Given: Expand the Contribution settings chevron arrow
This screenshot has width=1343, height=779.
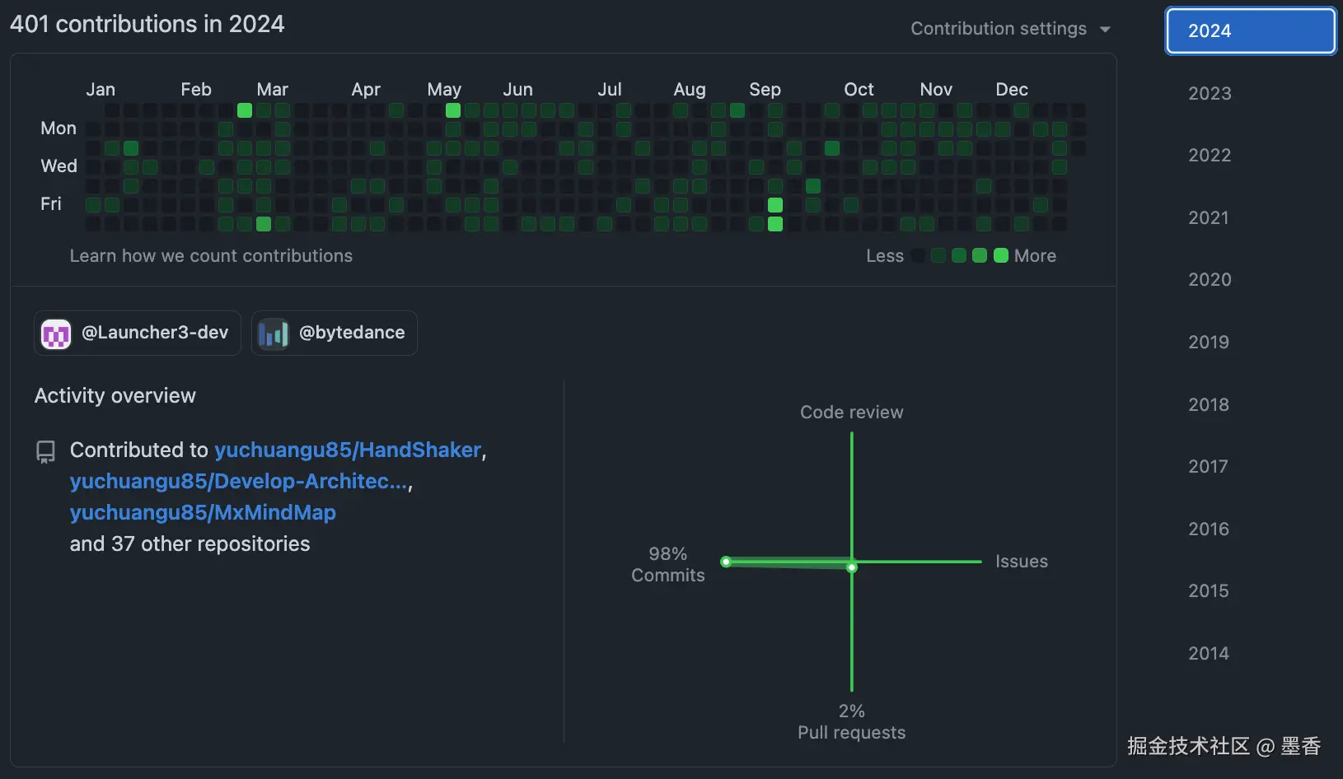Looking at the screenshot, I should 1105,29.
